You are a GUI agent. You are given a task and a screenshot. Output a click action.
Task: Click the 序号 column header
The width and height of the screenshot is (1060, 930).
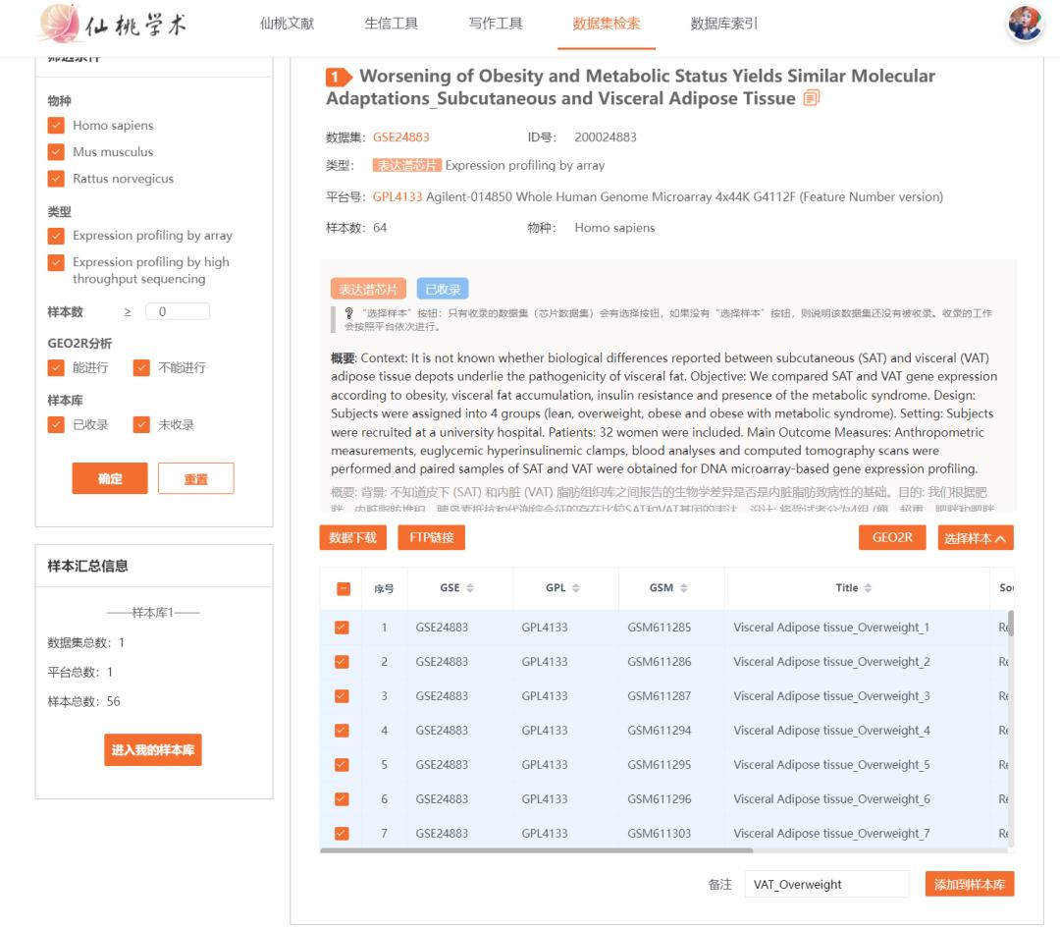click(384, 589)
